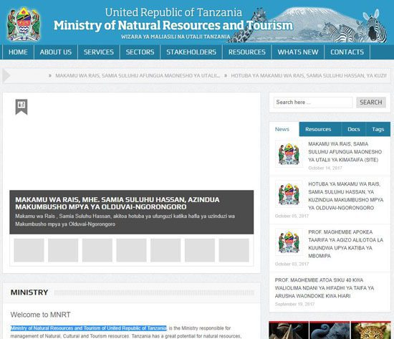Focus the Search here input field

coord(313,102)
